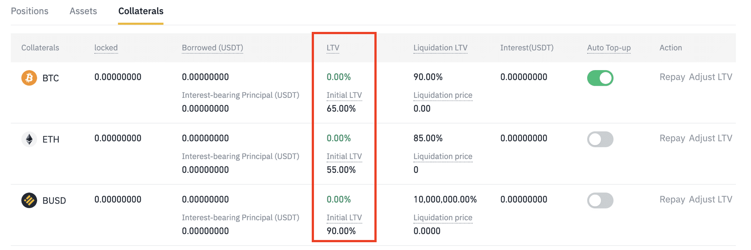This screenshot has width=751, height=250.
Task: Select the Collaterals tab
Action: [141, 11]
